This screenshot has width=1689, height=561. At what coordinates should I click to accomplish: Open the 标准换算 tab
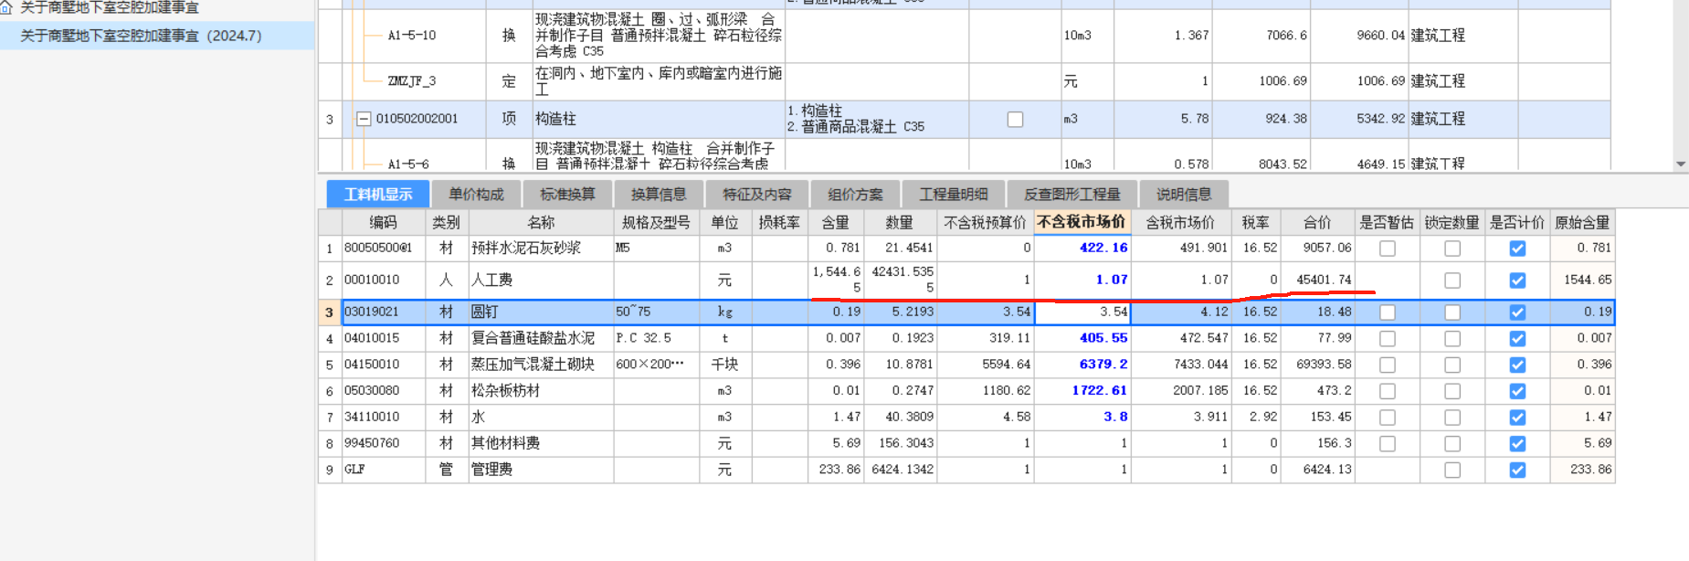point(567,195)
